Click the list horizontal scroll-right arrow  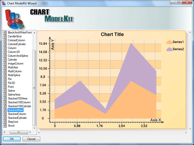30,132
